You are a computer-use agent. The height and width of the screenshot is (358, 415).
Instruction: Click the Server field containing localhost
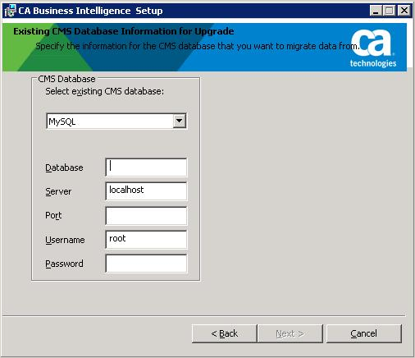tap(146, 190)
